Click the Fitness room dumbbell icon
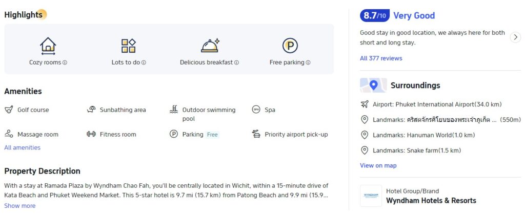 [x=91, y=134]
